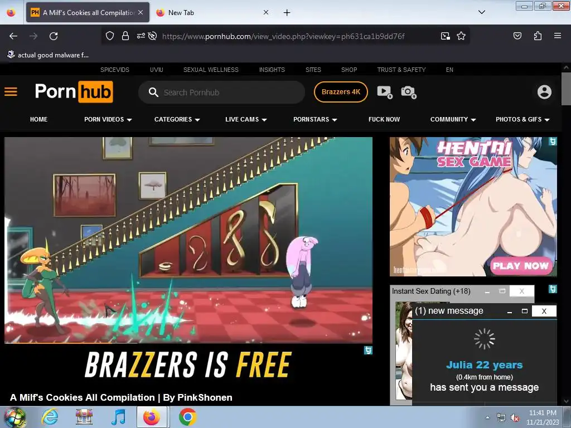The image size is (571, 428).
Task: Open FUCK NOW in the site navigation
Action: (x=384, y=119)
